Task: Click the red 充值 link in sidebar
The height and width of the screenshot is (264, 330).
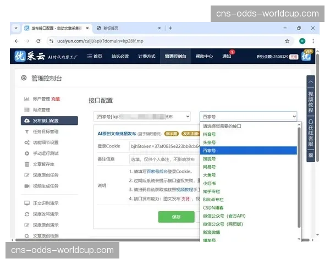Action: click(56, 99)
